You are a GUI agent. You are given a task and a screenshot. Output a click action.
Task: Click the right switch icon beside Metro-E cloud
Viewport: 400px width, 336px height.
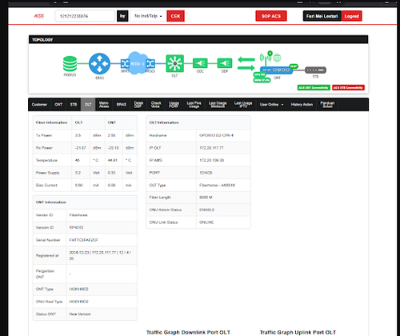point(150,64)
